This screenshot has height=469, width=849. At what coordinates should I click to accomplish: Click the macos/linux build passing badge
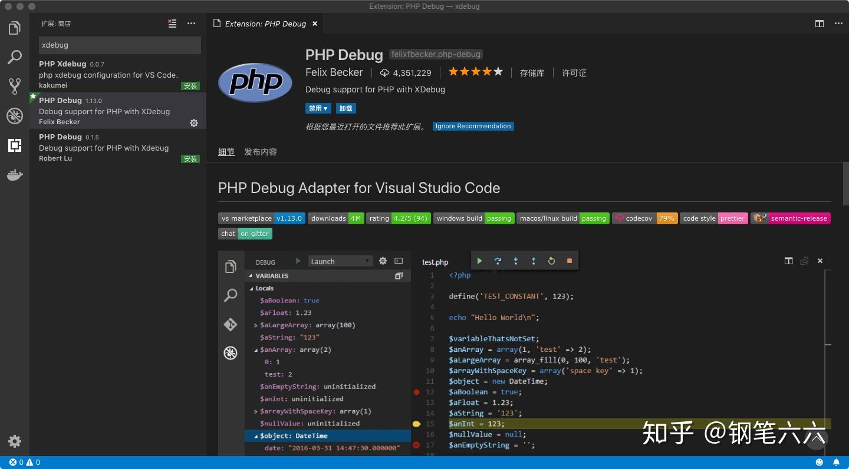coord(563,218)
